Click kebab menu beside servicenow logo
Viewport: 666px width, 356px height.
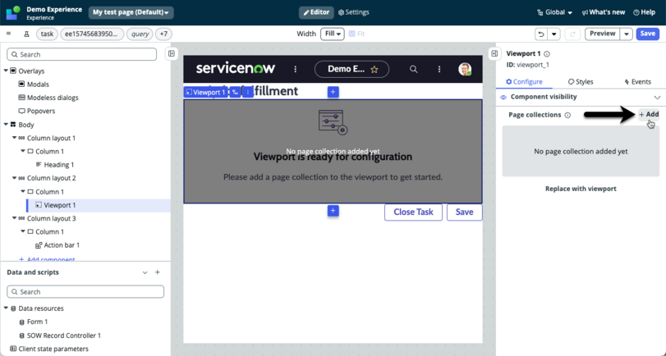pos(296,69)
